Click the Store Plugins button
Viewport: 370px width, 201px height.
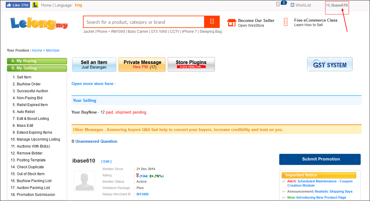[x=191, y=64]
